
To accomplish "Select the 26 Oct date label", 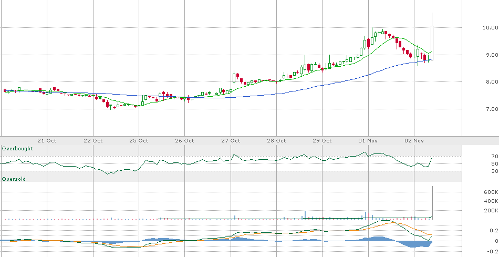I will click(x=184, y=140).
